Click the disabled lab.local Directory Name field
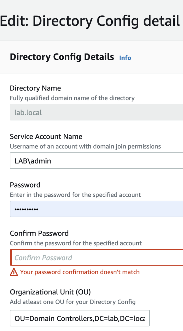The image size is (183, 331). (x=96, y=112)
